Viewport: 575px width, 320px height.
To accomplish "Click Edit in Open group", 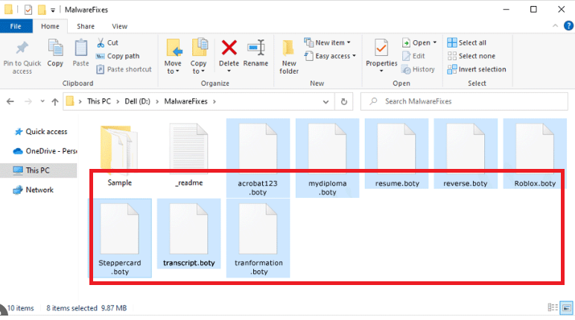I will 413,56.
